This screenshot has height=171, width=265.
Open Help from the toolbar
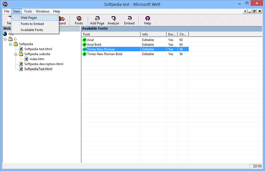coord(147,21)
